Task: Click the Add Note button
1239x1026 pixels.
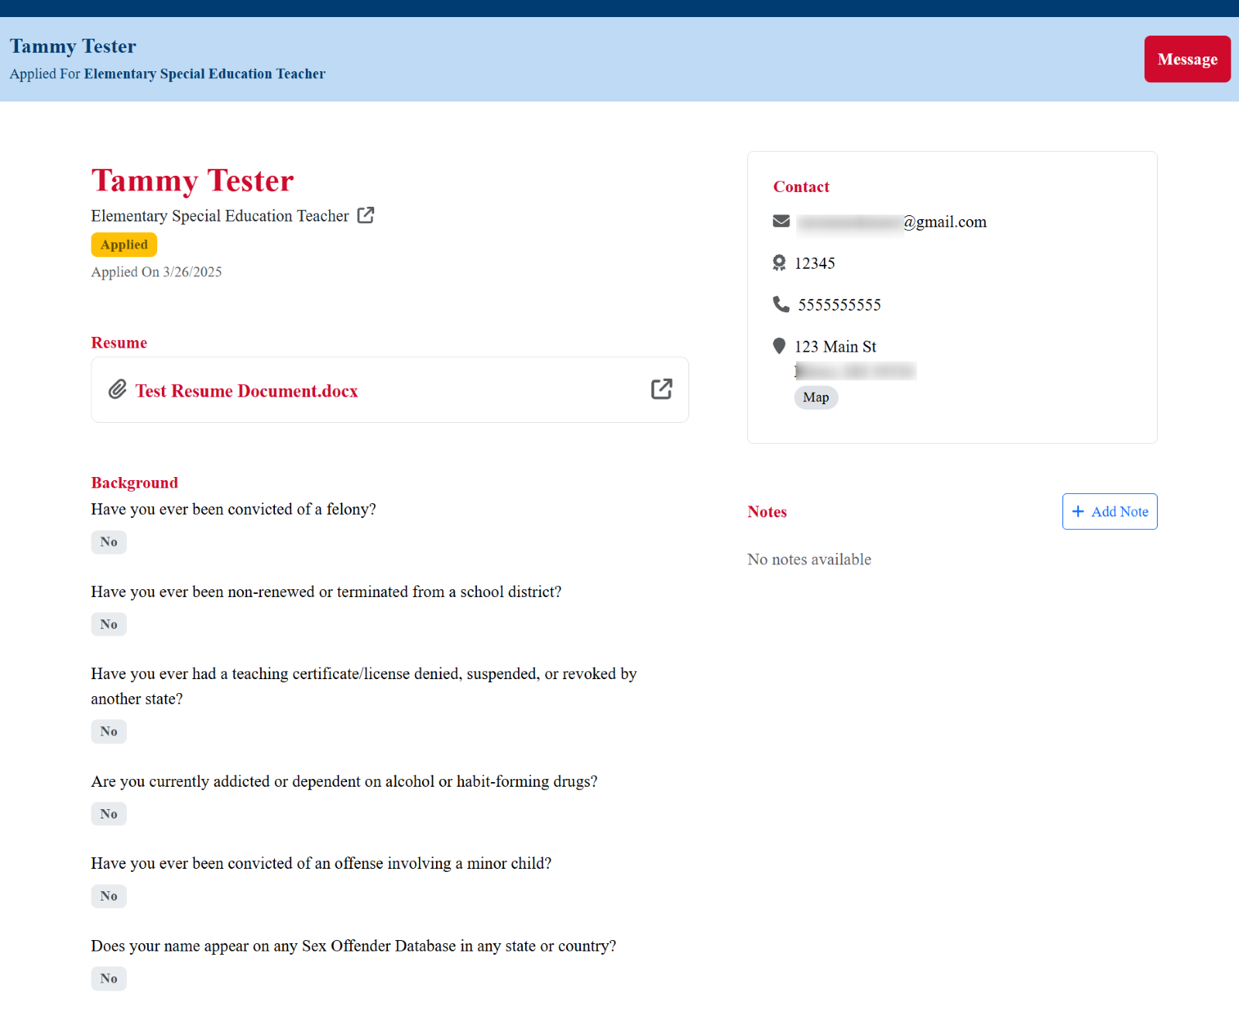Action: point(1110,511)
